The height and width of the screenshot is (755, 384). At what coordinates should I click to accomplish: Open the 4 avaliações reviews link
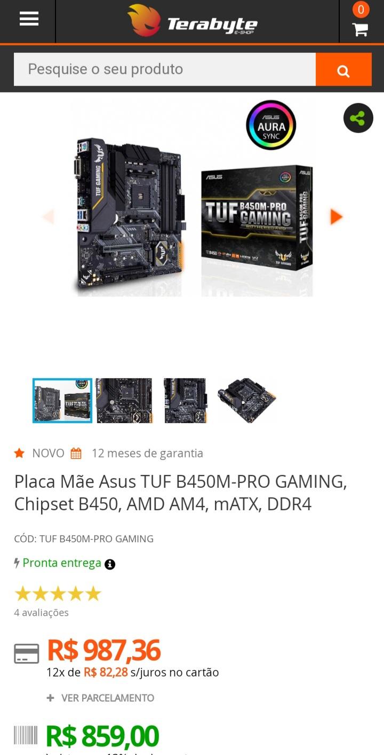[42, 612]
